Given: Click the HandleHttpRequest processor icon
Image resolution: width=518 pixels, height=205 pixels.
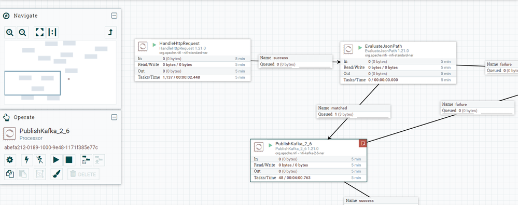Looking at the screenshot, I should [143, 47].
